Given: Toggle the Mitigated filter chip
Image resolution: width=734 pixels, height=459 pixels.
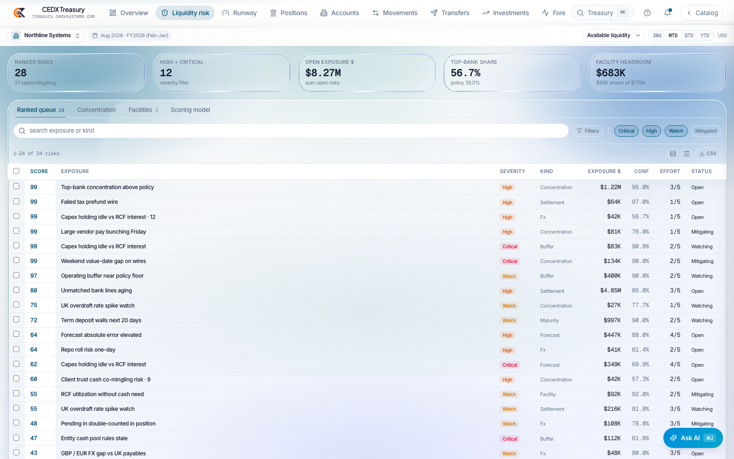Looking at the screenshot, I should [x=706, y=131].
